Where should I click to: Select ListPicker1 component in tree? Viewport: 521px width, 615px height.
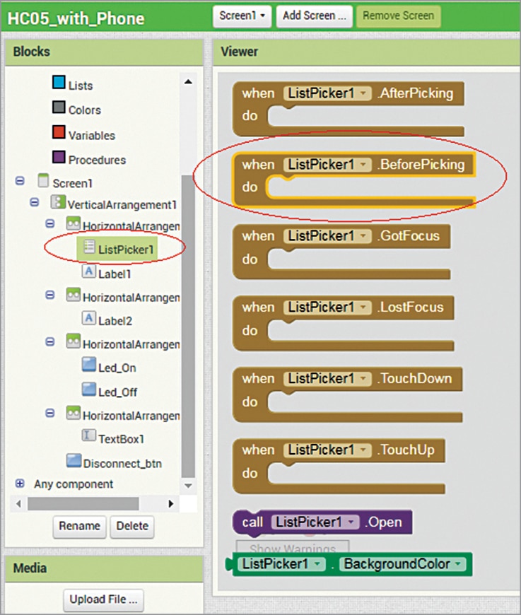[125, 248]
